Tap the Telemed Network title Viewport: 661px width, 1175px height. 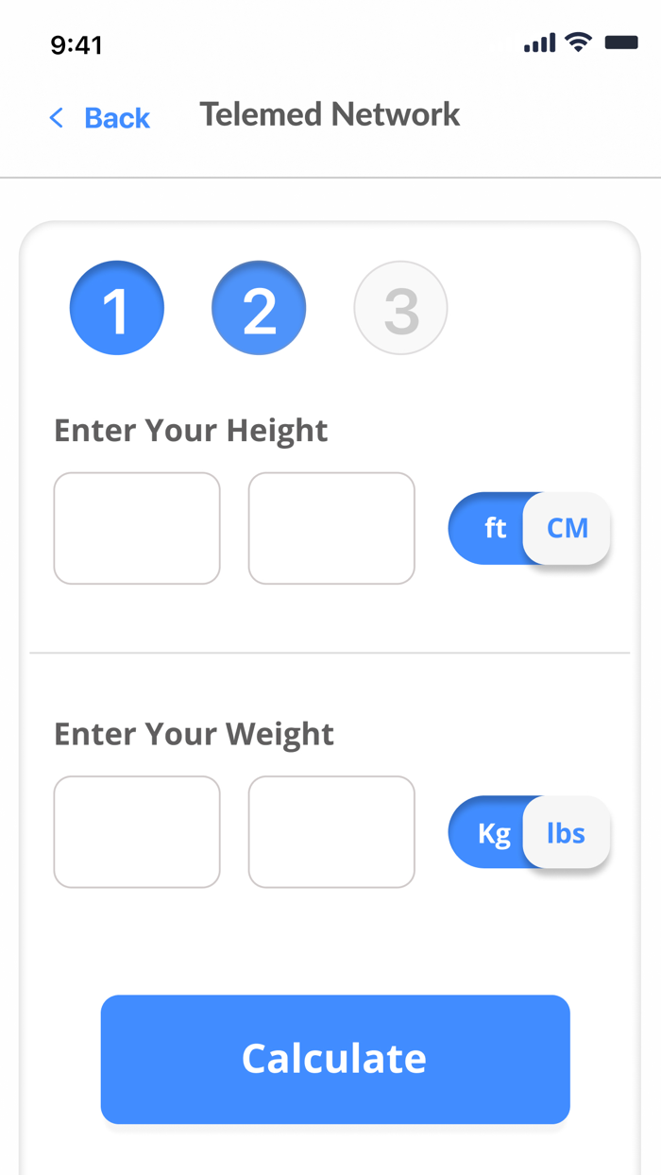(x=330, y=114)
